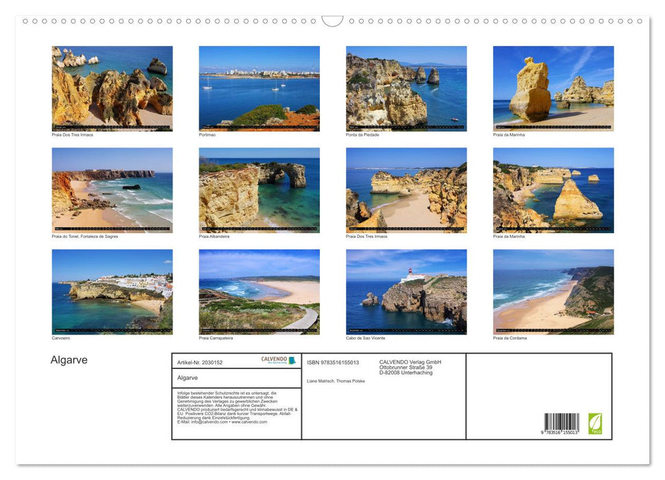The image size is (665, 480).
Task: Select the Praia Dos Tres Irmaos caption
Action: coord(71,134)
